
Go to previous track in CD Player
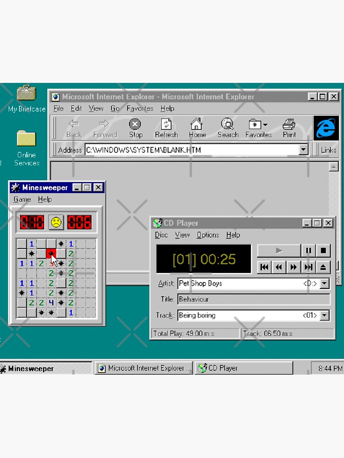265,267
